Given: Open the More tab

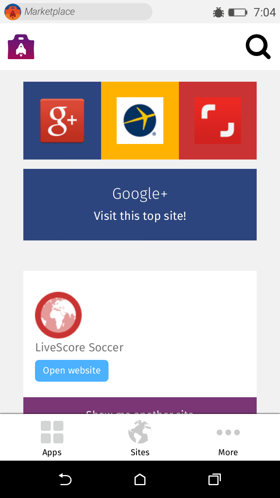Looking at the screenshot, I should pos(228,438).
